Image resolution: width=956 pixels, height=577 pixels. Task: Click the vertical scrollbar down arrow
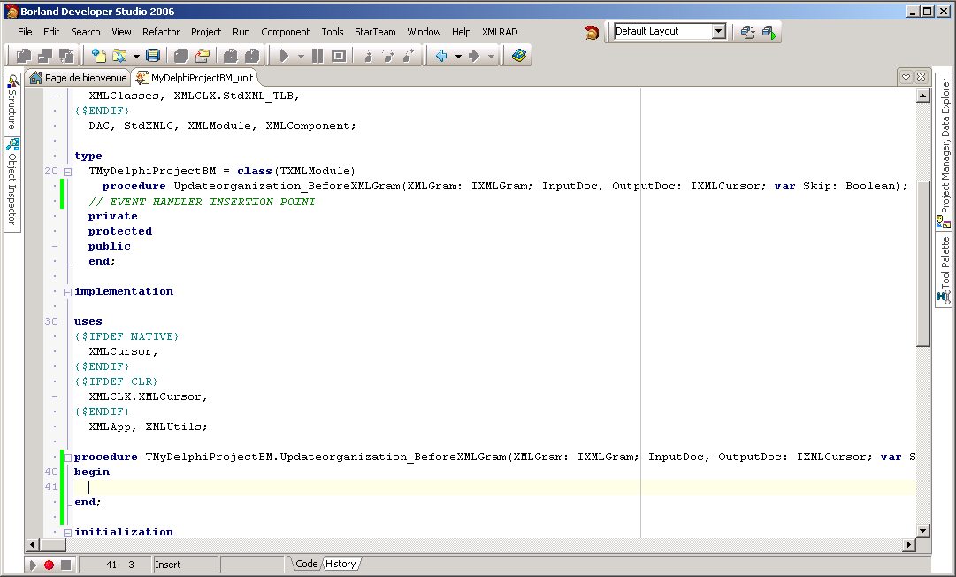pyautogui.click(x=923, y=530)
